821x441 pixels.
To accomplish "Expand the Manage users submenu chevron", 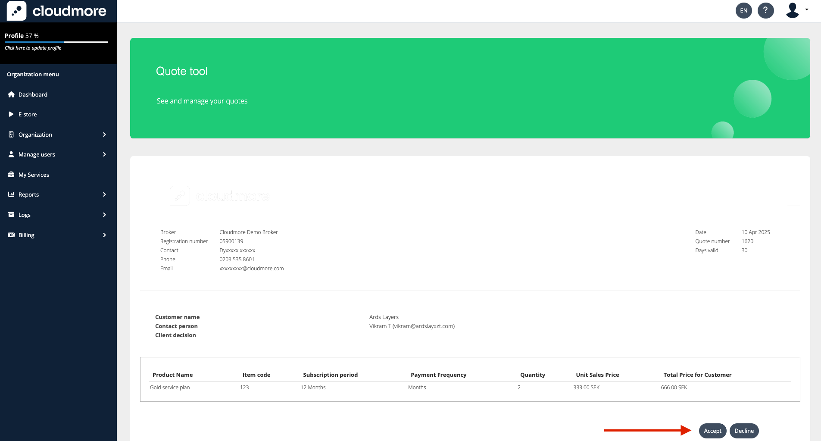I will coord(104,154).
